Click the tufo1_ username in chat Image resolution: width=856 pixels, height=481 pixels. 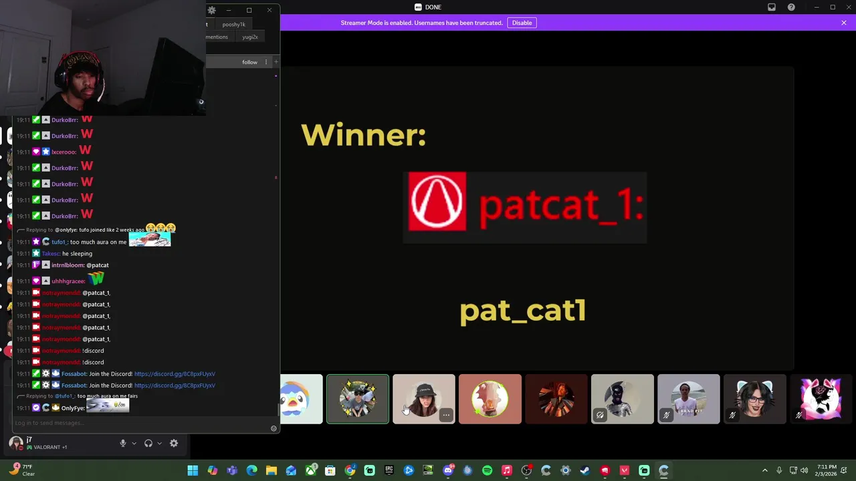[x=60, y=242]
